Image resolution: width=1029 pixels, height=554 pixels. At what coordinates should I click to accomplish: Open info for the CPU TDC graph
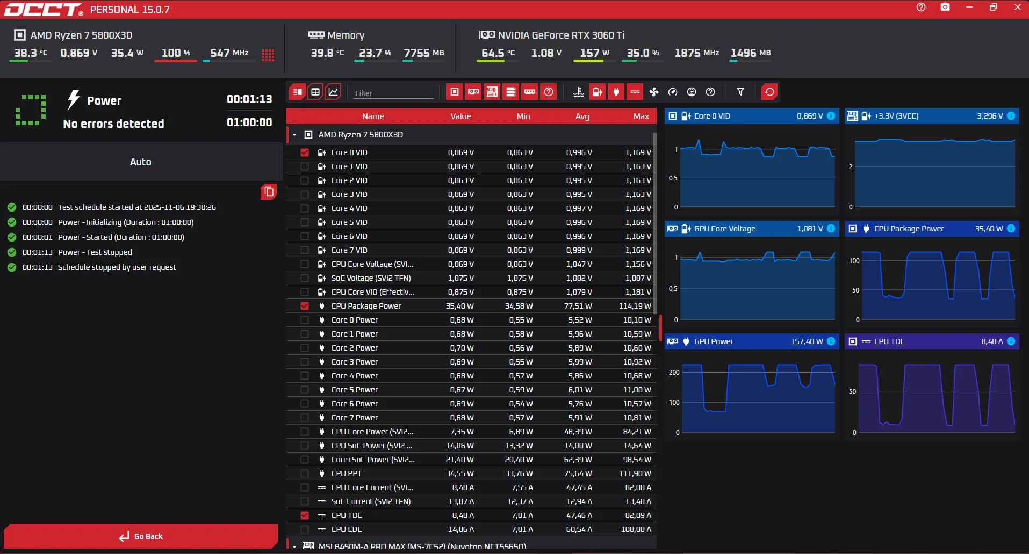pyautogui.click(x=1011, y=341)
